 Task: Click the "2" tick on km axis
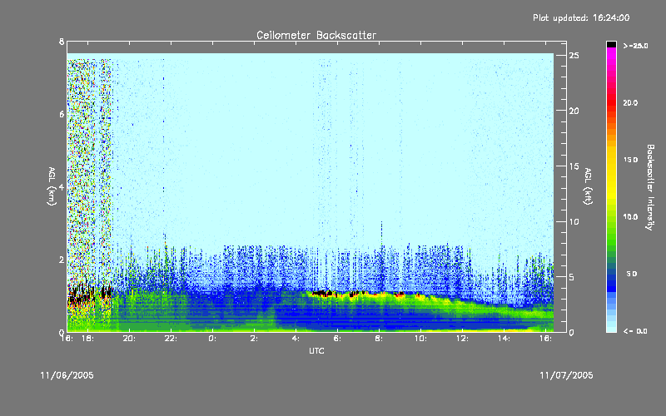coord(62,260)
